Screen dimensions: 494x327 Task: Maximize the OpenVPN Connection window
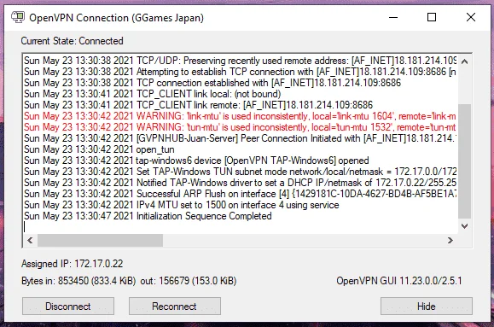tap(432, 17)
